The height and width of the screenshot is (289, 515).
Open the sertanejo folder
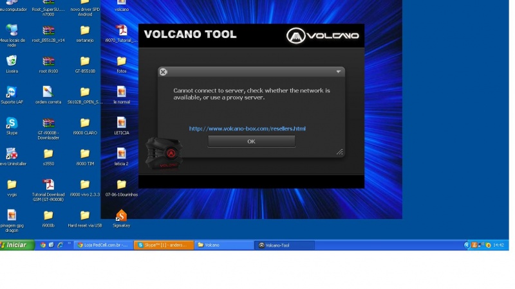click(85, 33)
